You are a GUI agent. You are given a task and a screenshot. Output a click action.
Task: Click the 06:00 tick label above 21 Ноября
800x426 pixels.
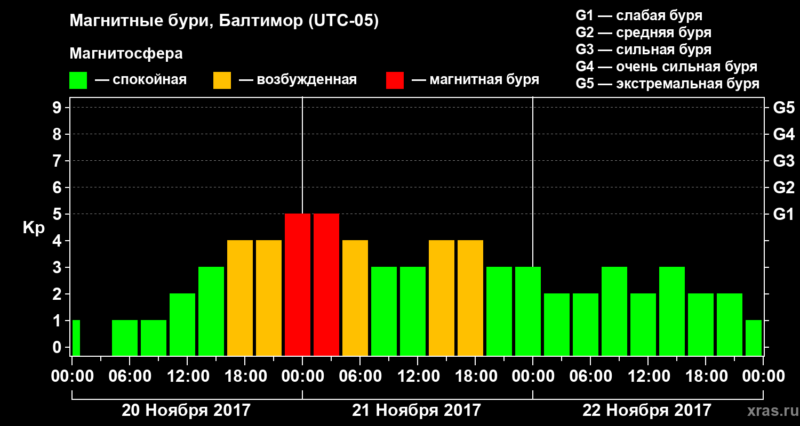(360, 376)
